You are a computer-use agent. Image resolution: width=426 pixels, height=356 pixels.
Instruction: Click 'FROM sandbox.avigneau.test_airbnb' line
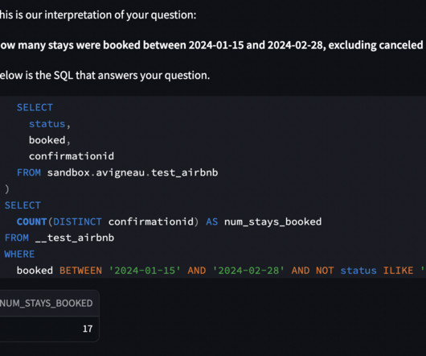point(117,172)
